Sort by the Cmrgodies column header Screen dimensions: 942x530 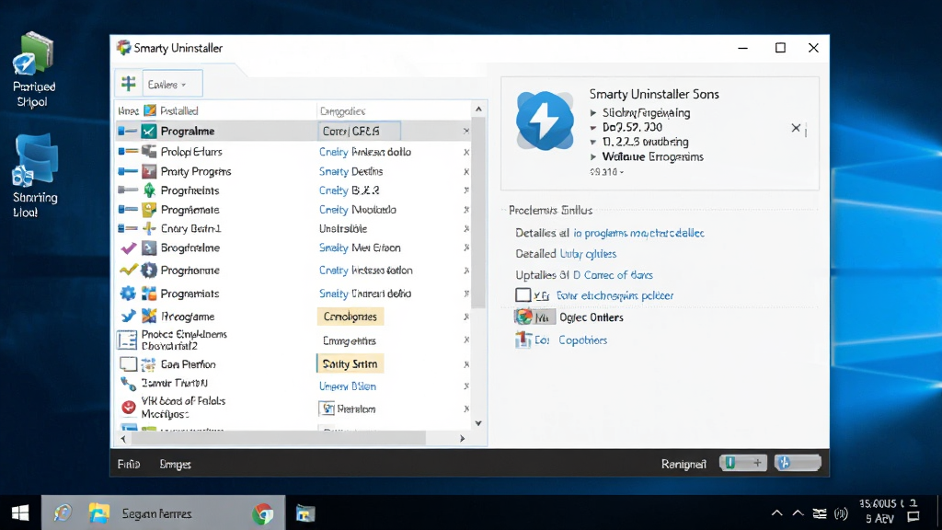[342, 111]
